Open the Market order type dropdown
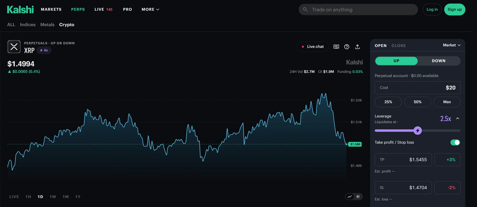Screen dimensions: 477x207 pyautogui.click(x=452, y=45)
